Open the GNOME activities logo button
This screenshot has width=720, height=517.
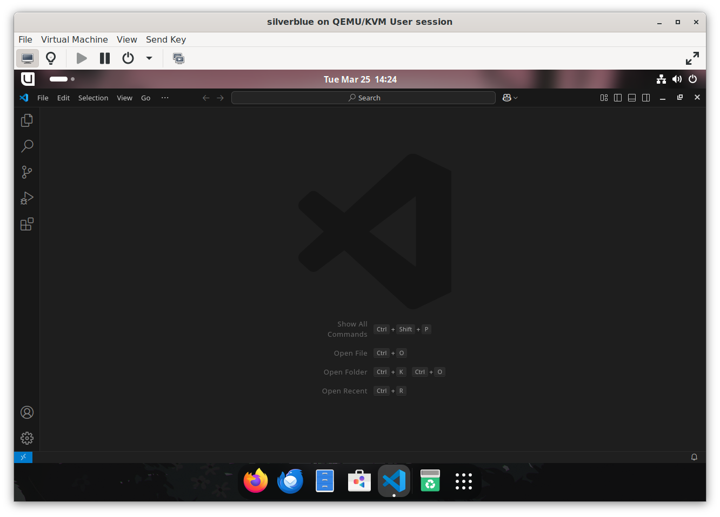click(x=28, y=79)
